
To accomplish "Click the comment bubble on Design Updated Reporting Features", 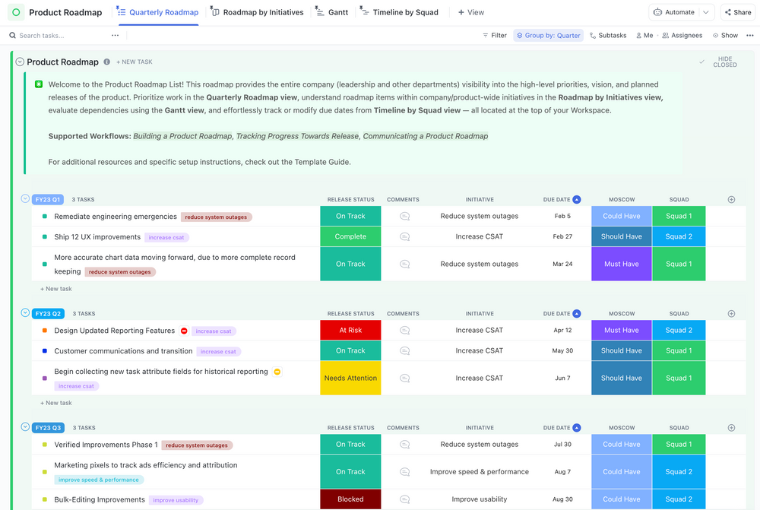I will (x=403, y=331).
